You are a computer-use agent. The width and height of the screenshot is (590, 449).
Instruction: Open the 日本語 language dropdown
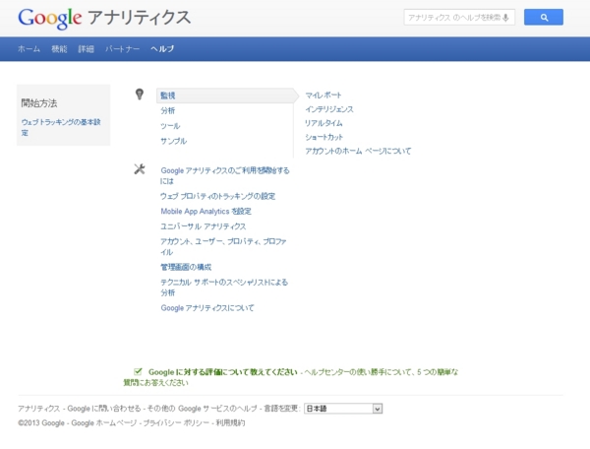click(x=343, y=409)
